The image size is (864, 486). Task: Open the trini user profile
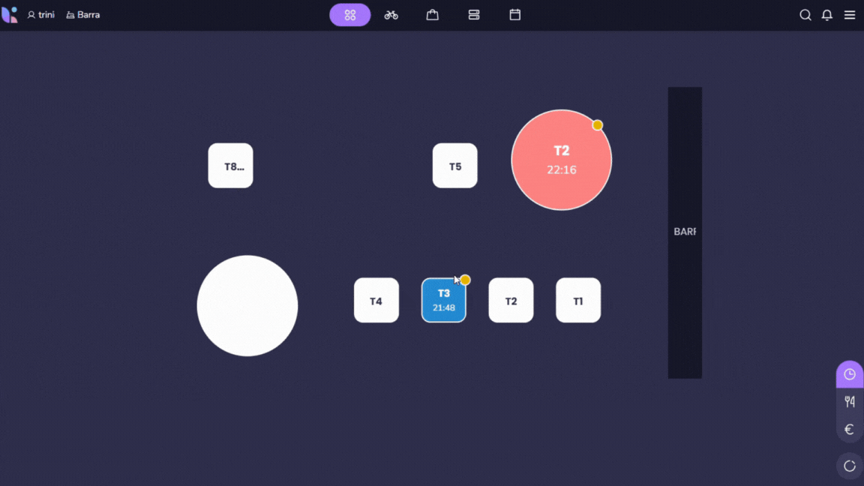[x=40, y=15]
